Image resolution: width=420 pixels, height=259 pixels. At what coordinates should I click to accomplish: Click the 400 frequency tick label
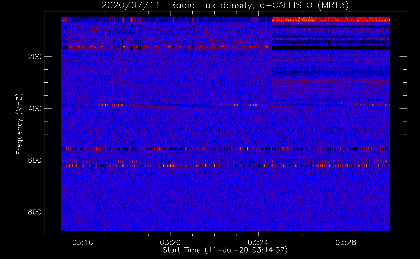click(x=35, y=109)
